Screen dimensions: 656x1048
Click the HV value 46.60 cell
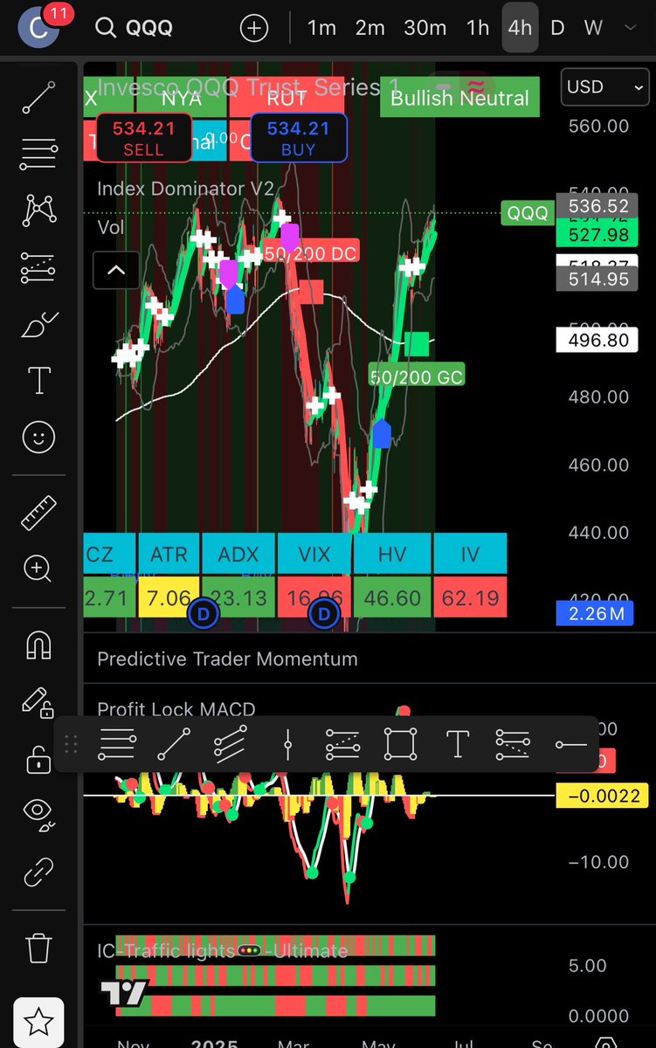click(392, 598)
